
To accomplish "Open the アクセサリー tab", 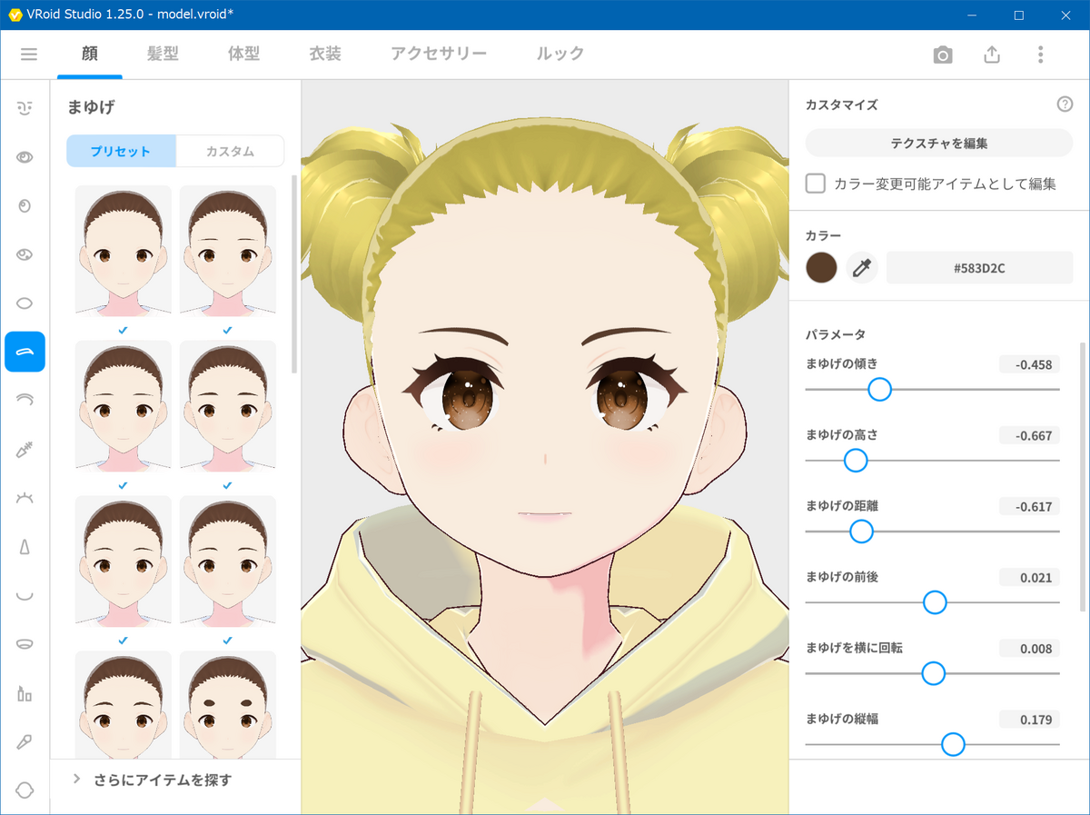I will (439, 54).
